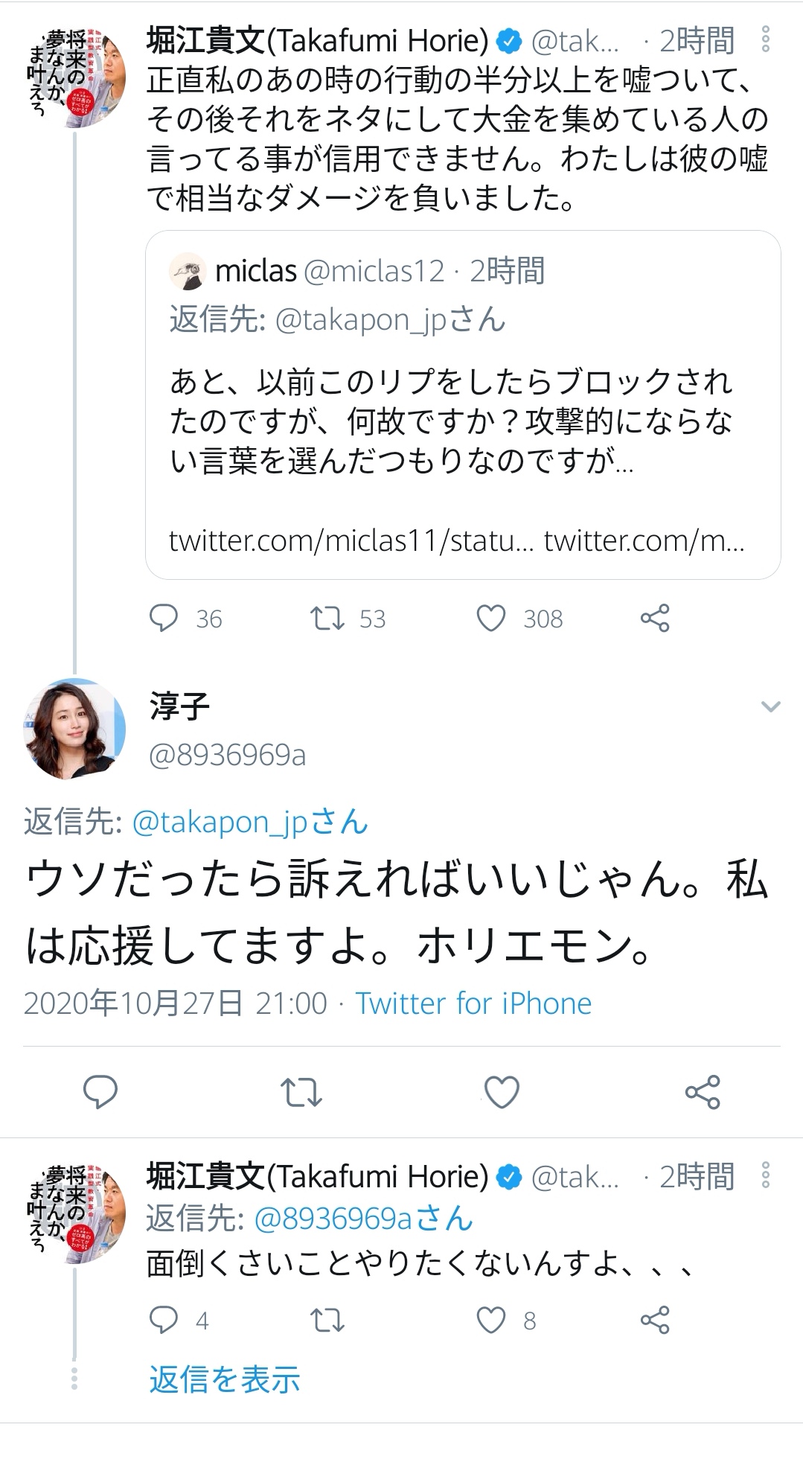The height and width of the screenshot is (1462, 803).
Task: Open the chevron menu on 淳子's tweet
Action: click(770, 706)
